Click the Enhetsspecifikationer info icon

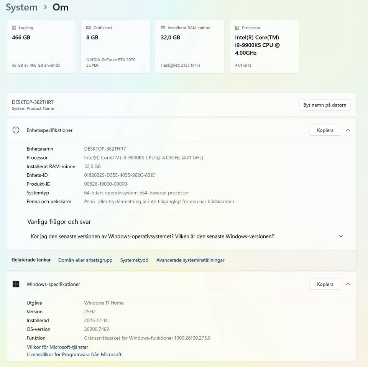(x=16, y=130)
